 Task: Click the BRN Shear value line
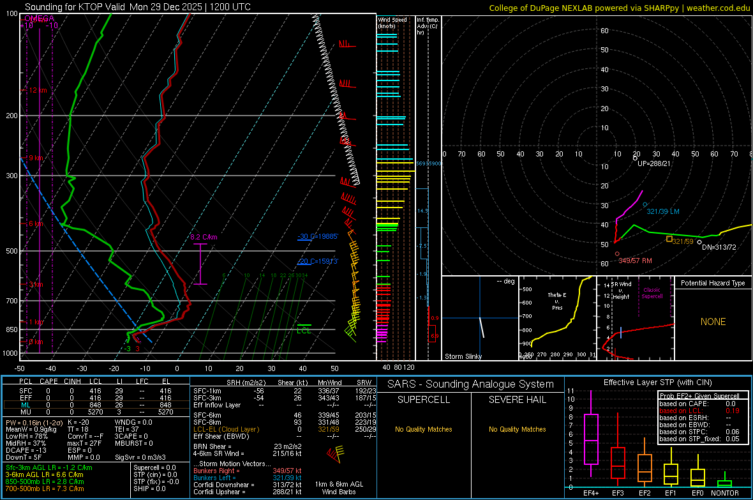point(248,446)
